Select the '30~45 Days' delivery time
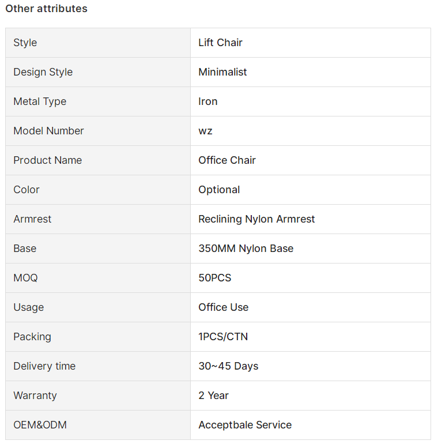Viewport: 438px width, 444px height. coord(228,366)
